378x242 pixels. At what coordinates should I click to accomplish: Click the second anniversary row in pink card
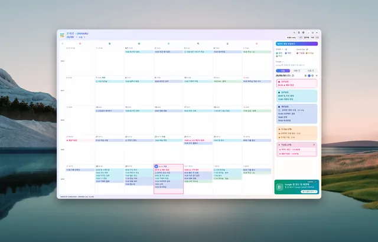[x=297, y=154]
